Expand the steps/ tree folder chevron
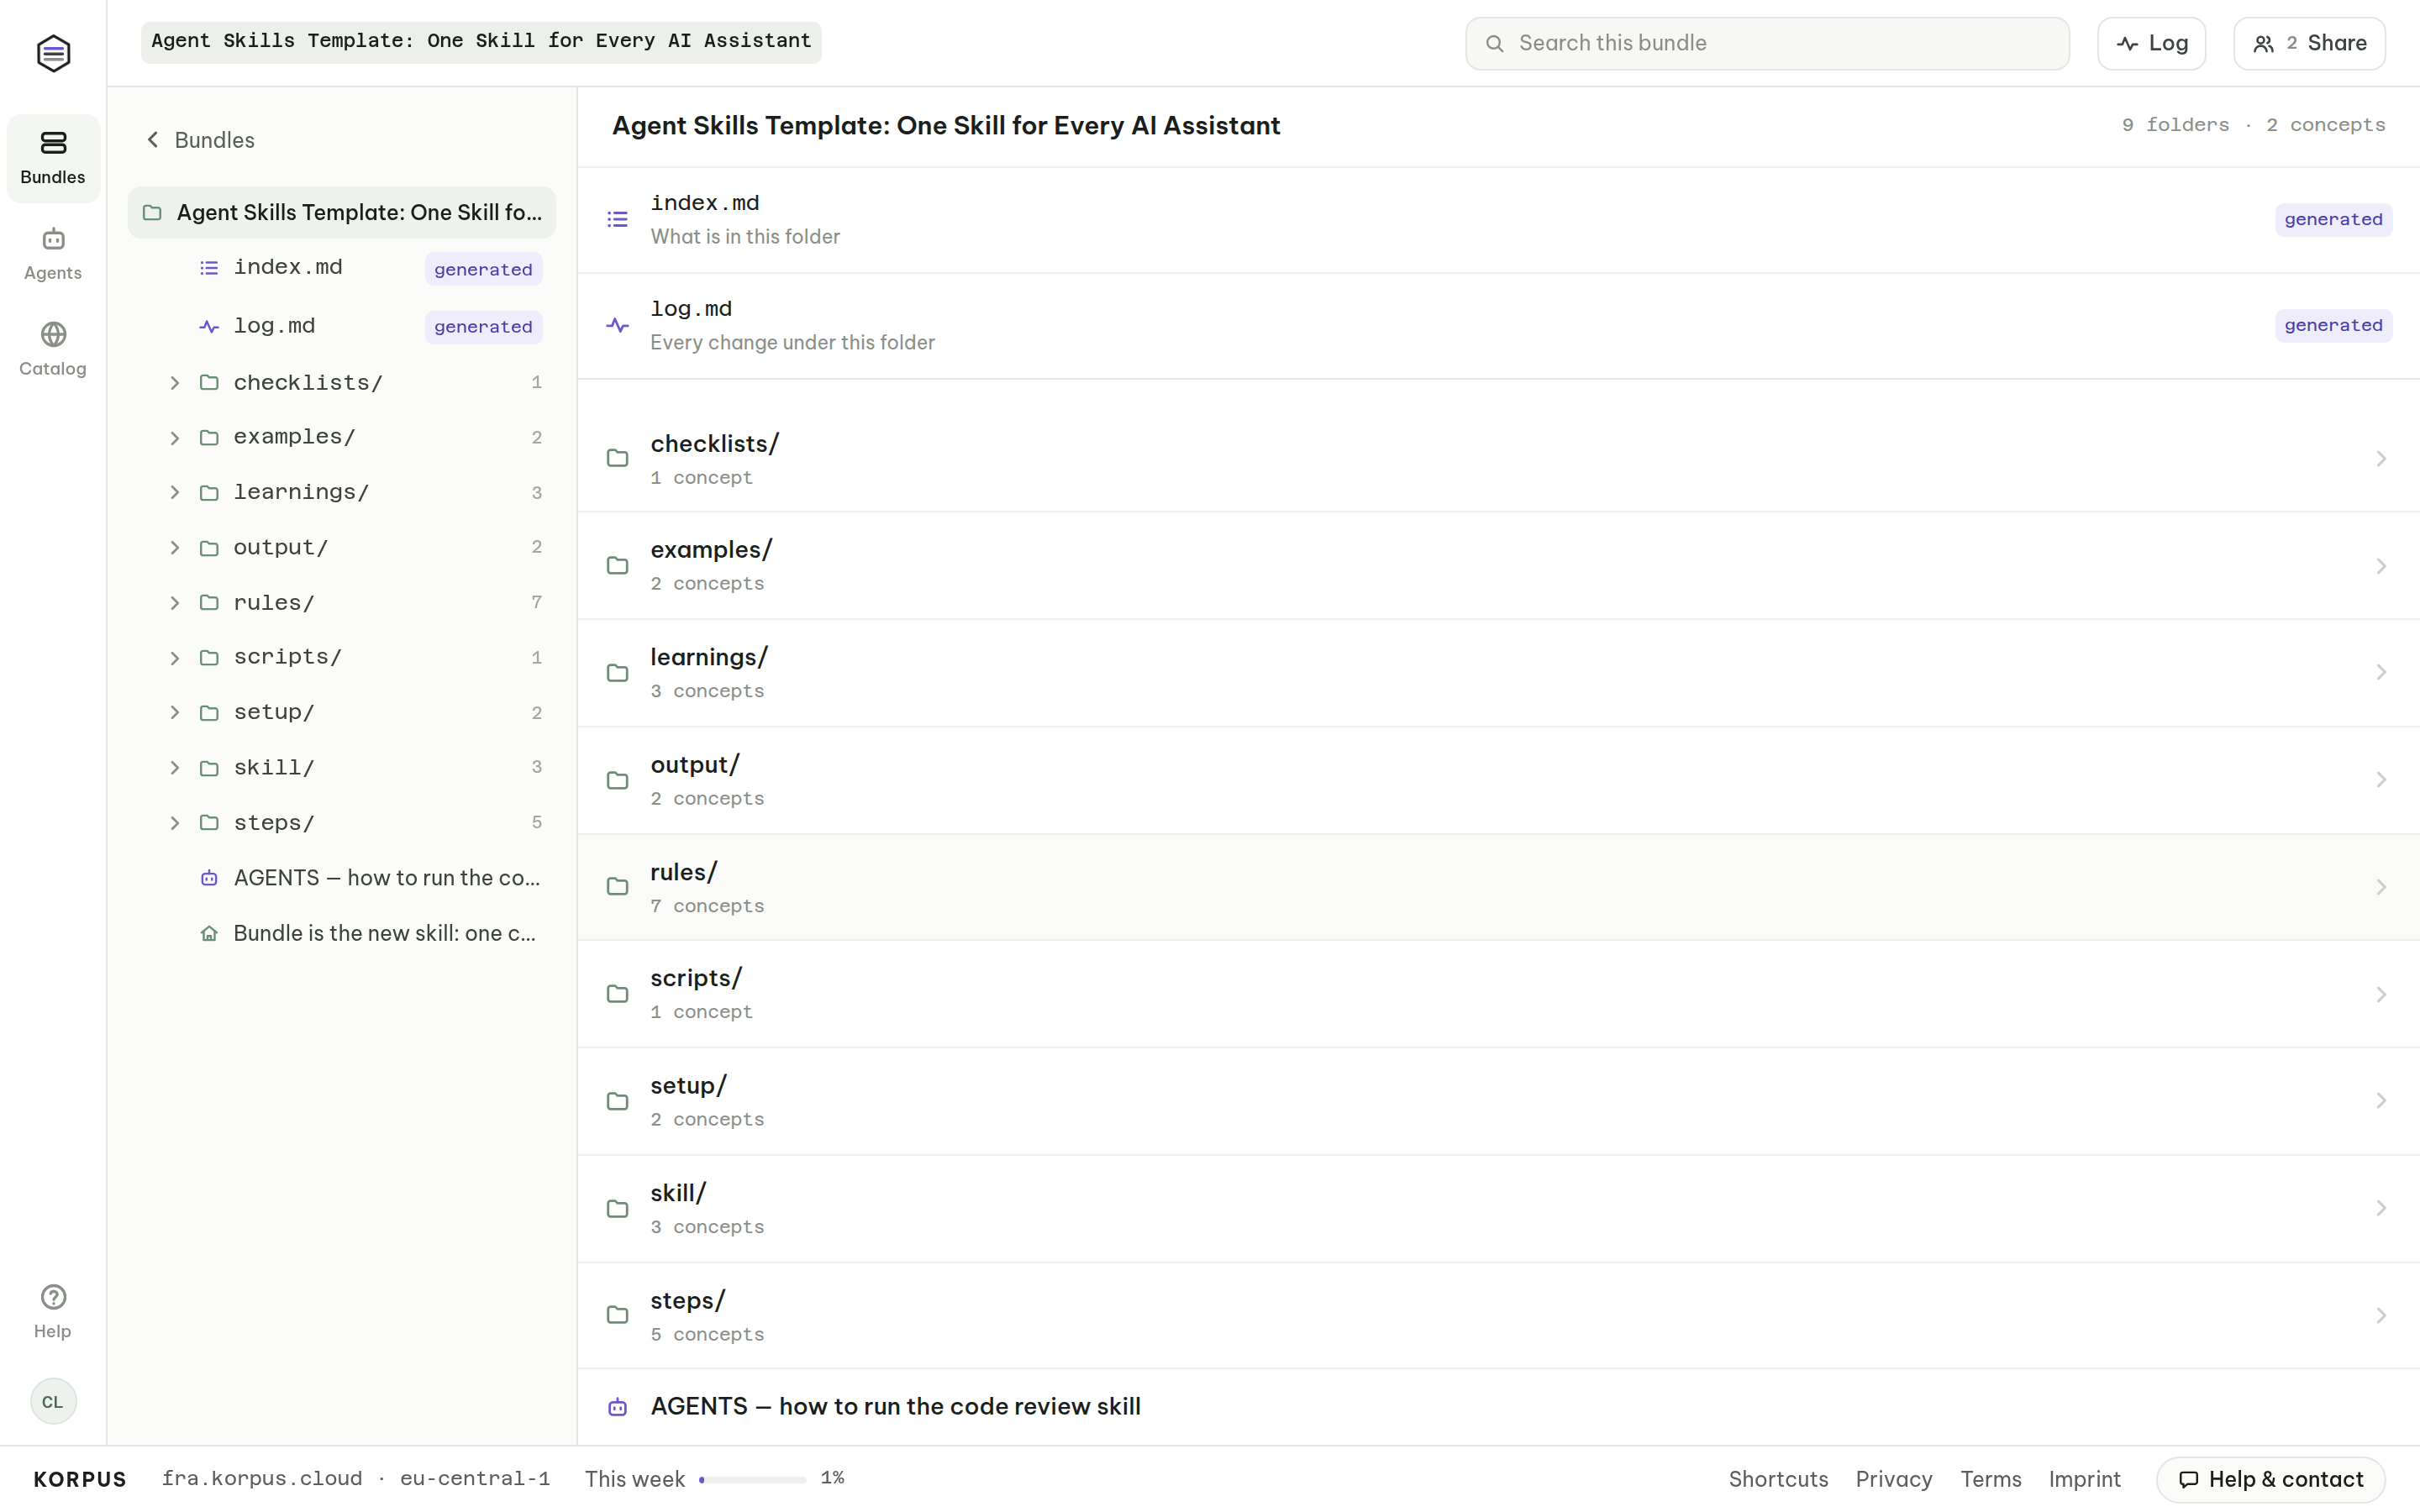The width and height of the screenshot is (2420, 1512). point(175,823)
